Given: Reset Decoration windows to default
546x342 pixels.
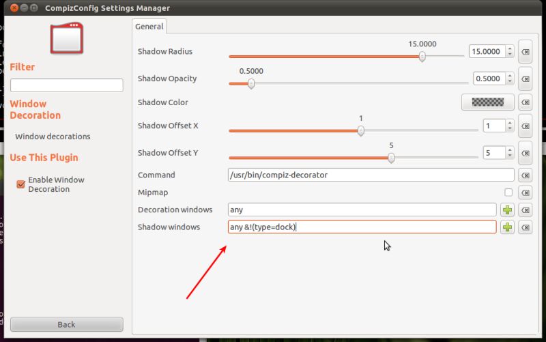Looking at the screenshot, I should [x=525, y=210].
